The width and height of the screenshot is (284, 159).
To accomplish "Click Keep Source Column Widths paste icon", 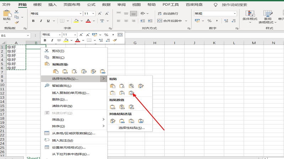I will pos(122,93).
